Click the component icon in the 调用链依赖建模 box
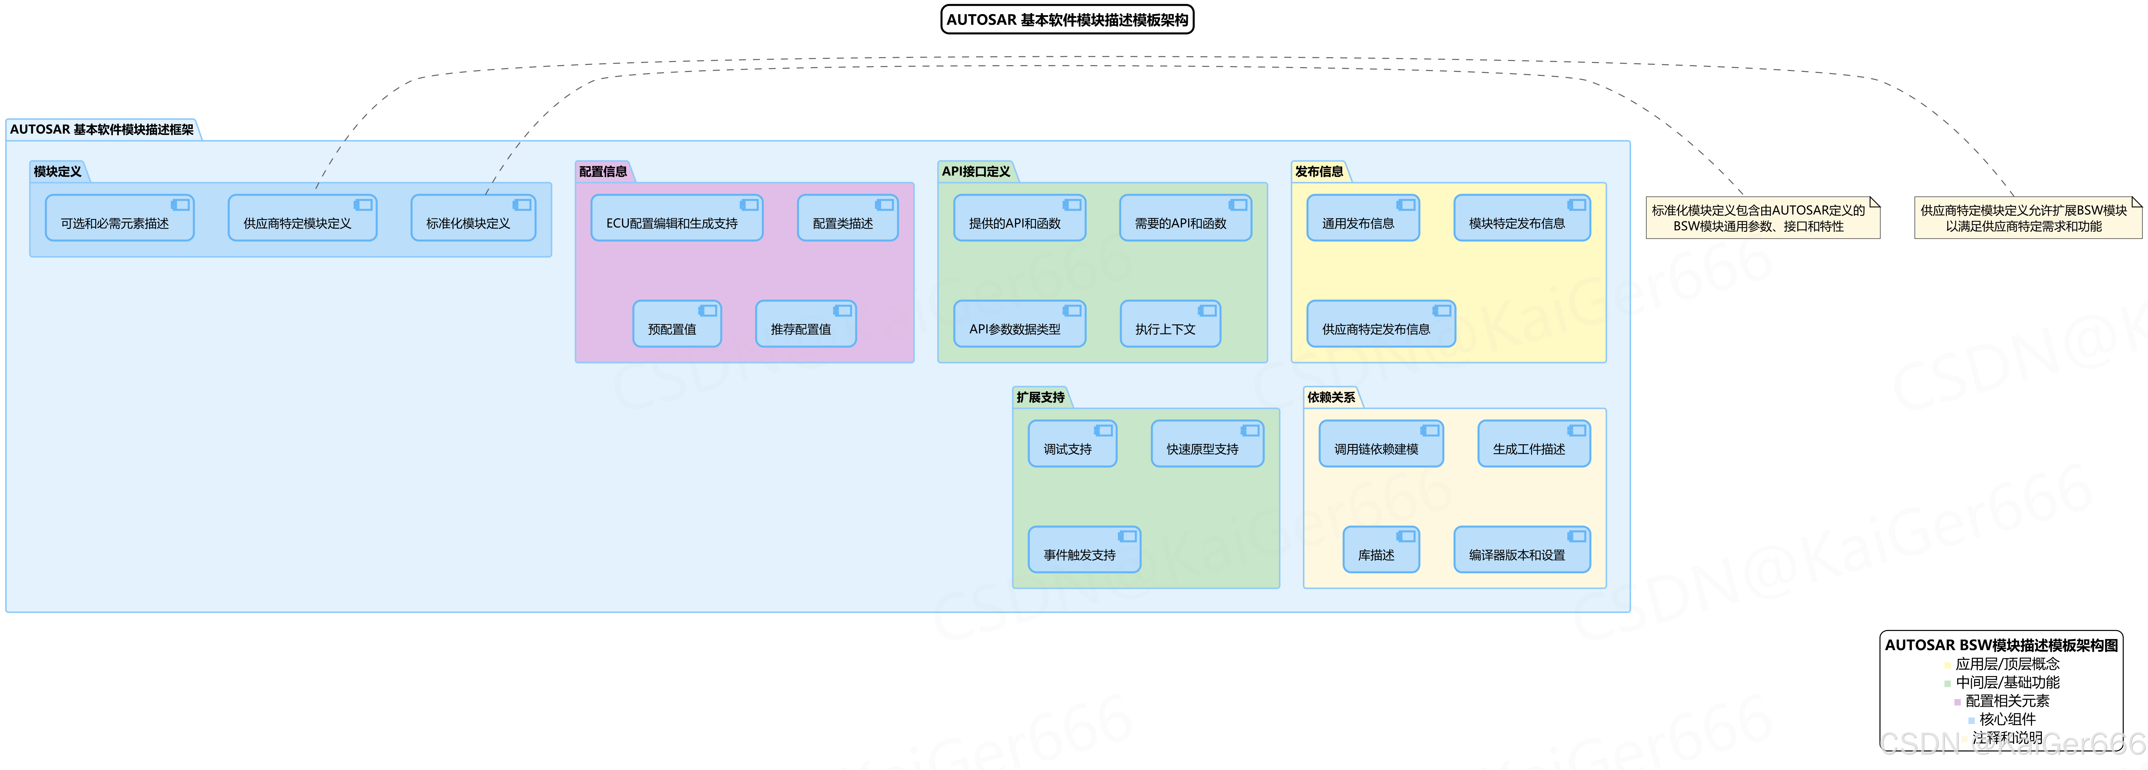 click(1430, 431)
